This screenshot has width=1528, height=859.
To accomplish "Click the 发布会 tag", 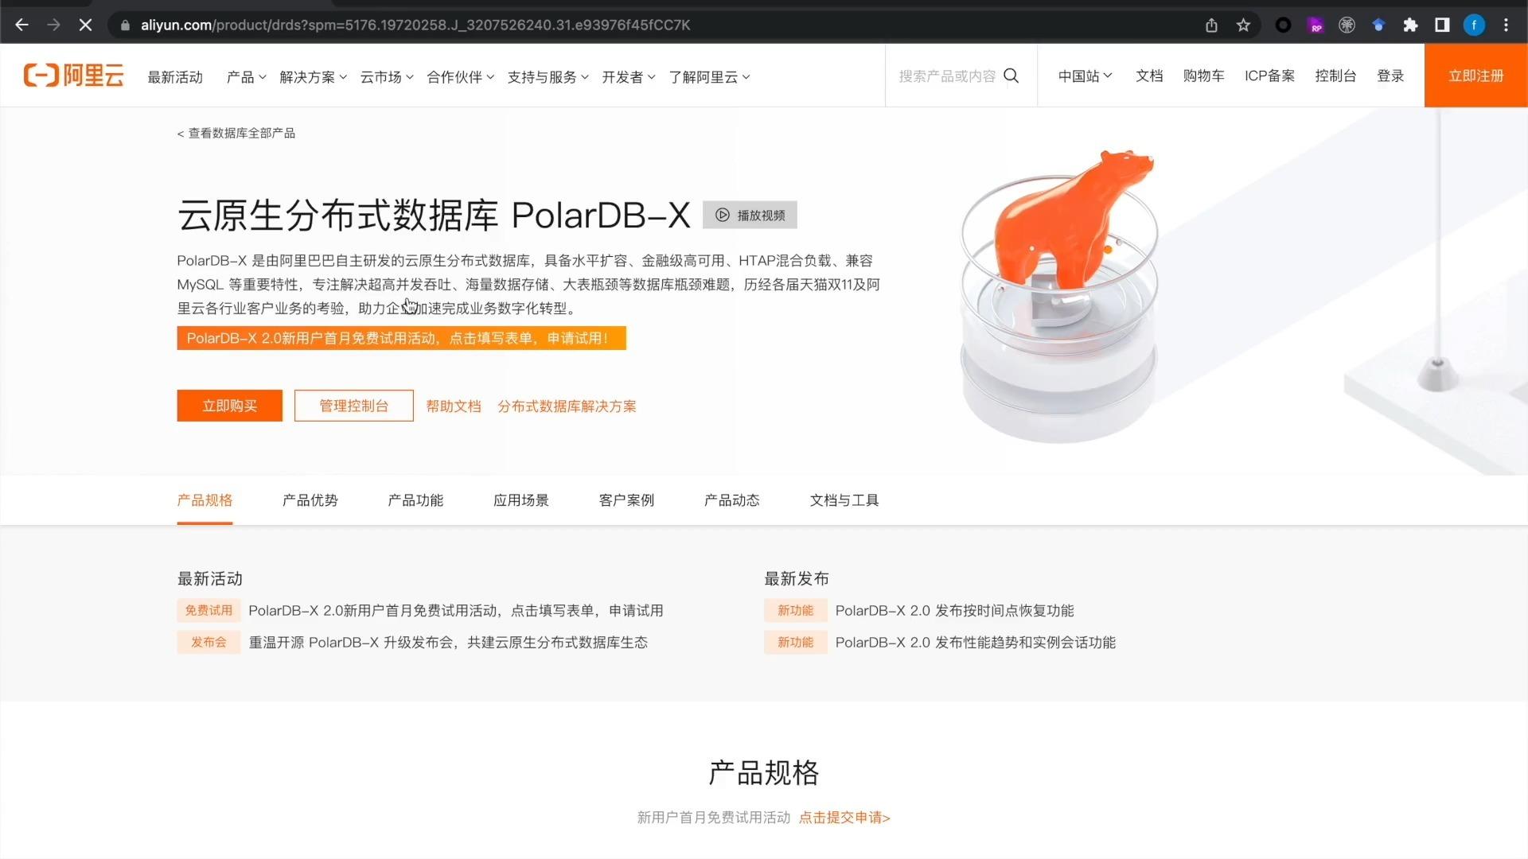I will click(209, 642).
